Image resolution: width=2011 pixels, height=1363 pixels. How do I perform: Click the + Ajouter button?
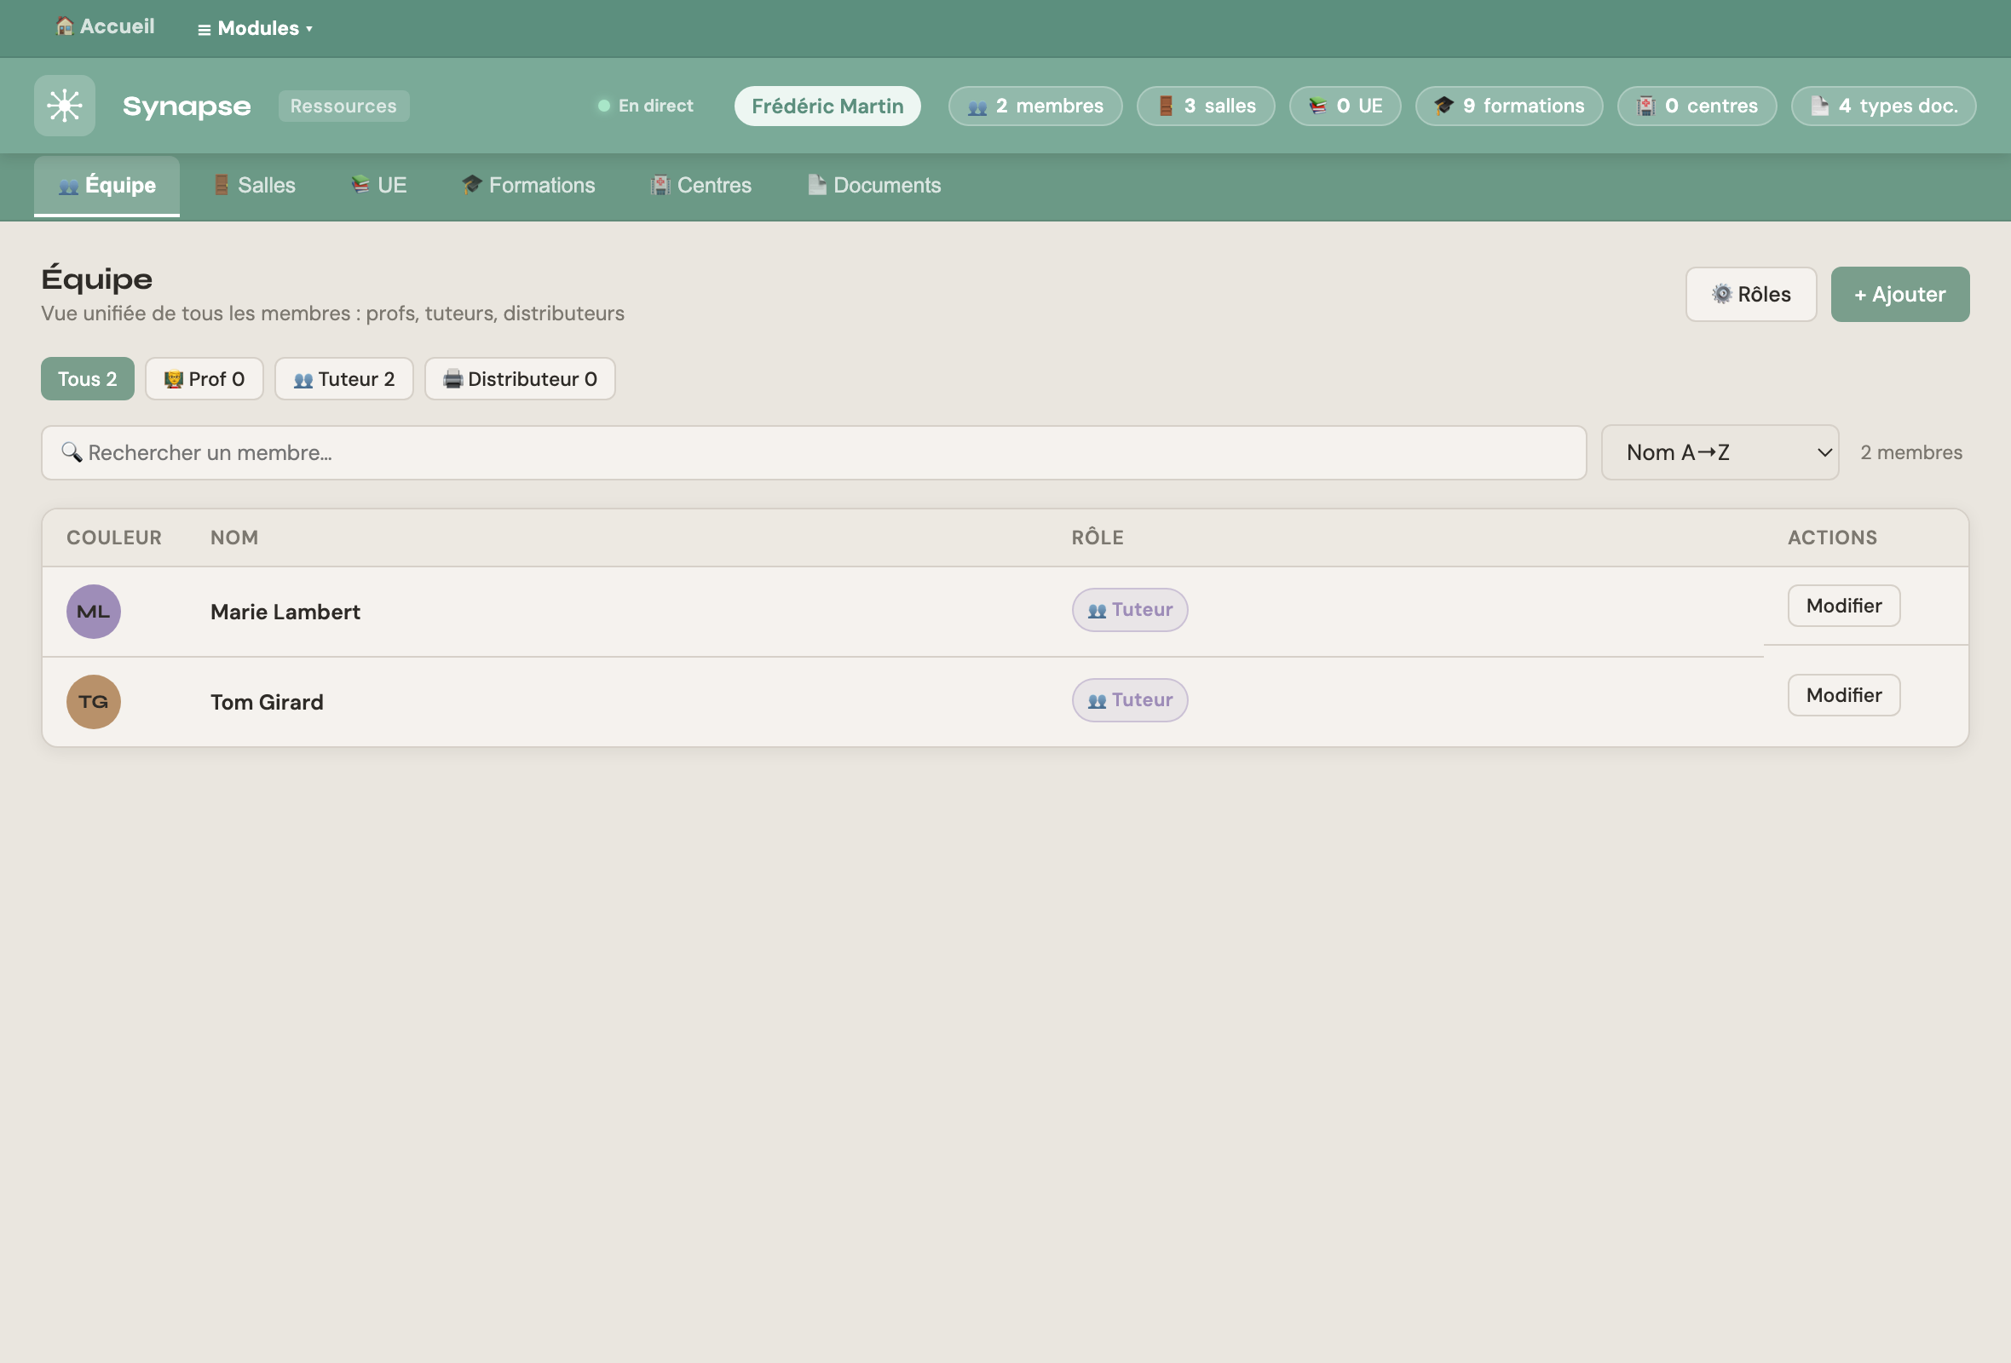click(x=1899, y=294)
